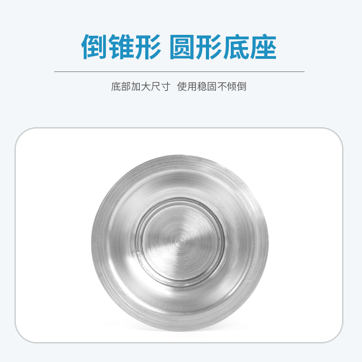Click the character "锥" in the blue heading
362x362 pixels.
pos(121,47)
